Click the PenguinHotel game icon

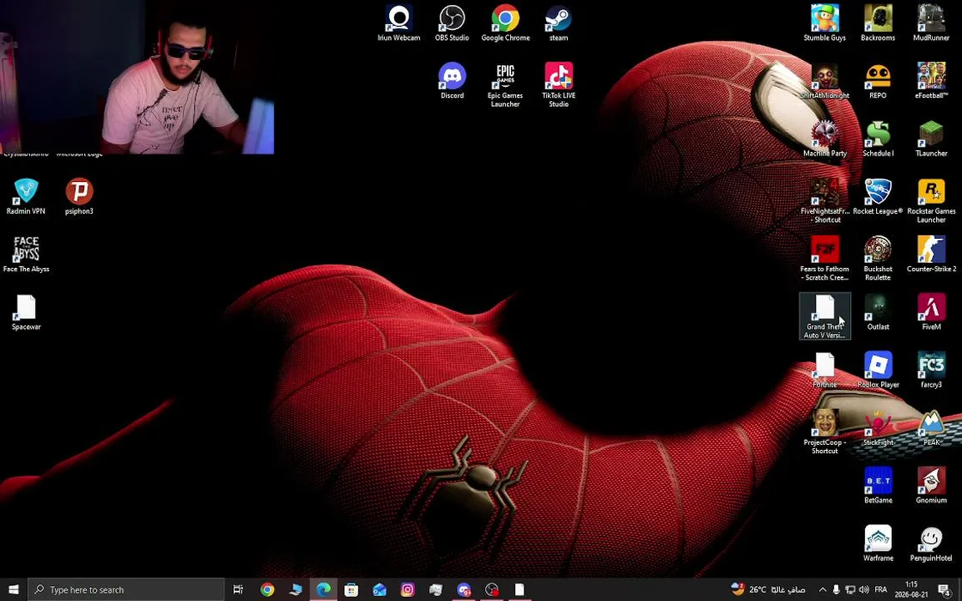(x=931, y=542)
